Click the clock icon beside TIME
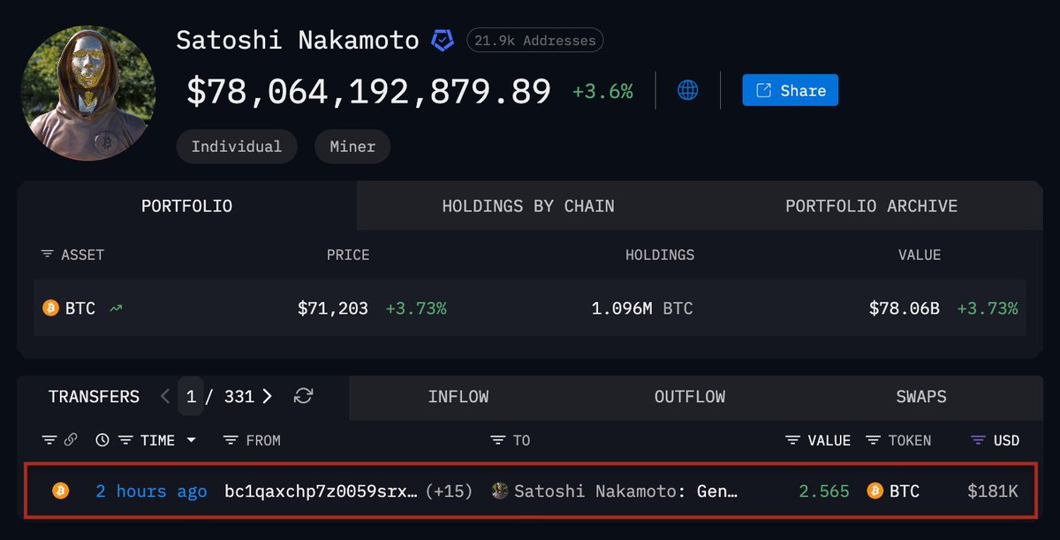 point(102,440)
